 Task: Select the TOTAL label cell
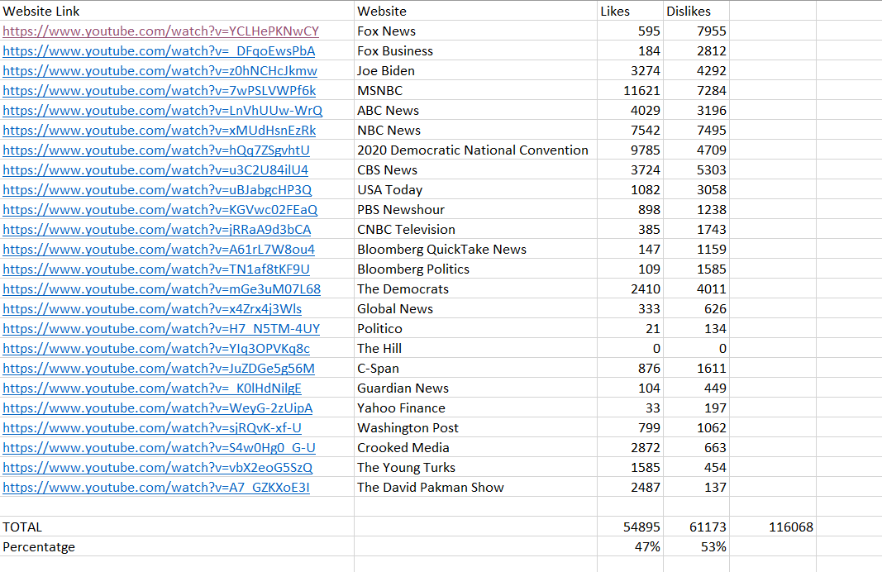point(177,527)
